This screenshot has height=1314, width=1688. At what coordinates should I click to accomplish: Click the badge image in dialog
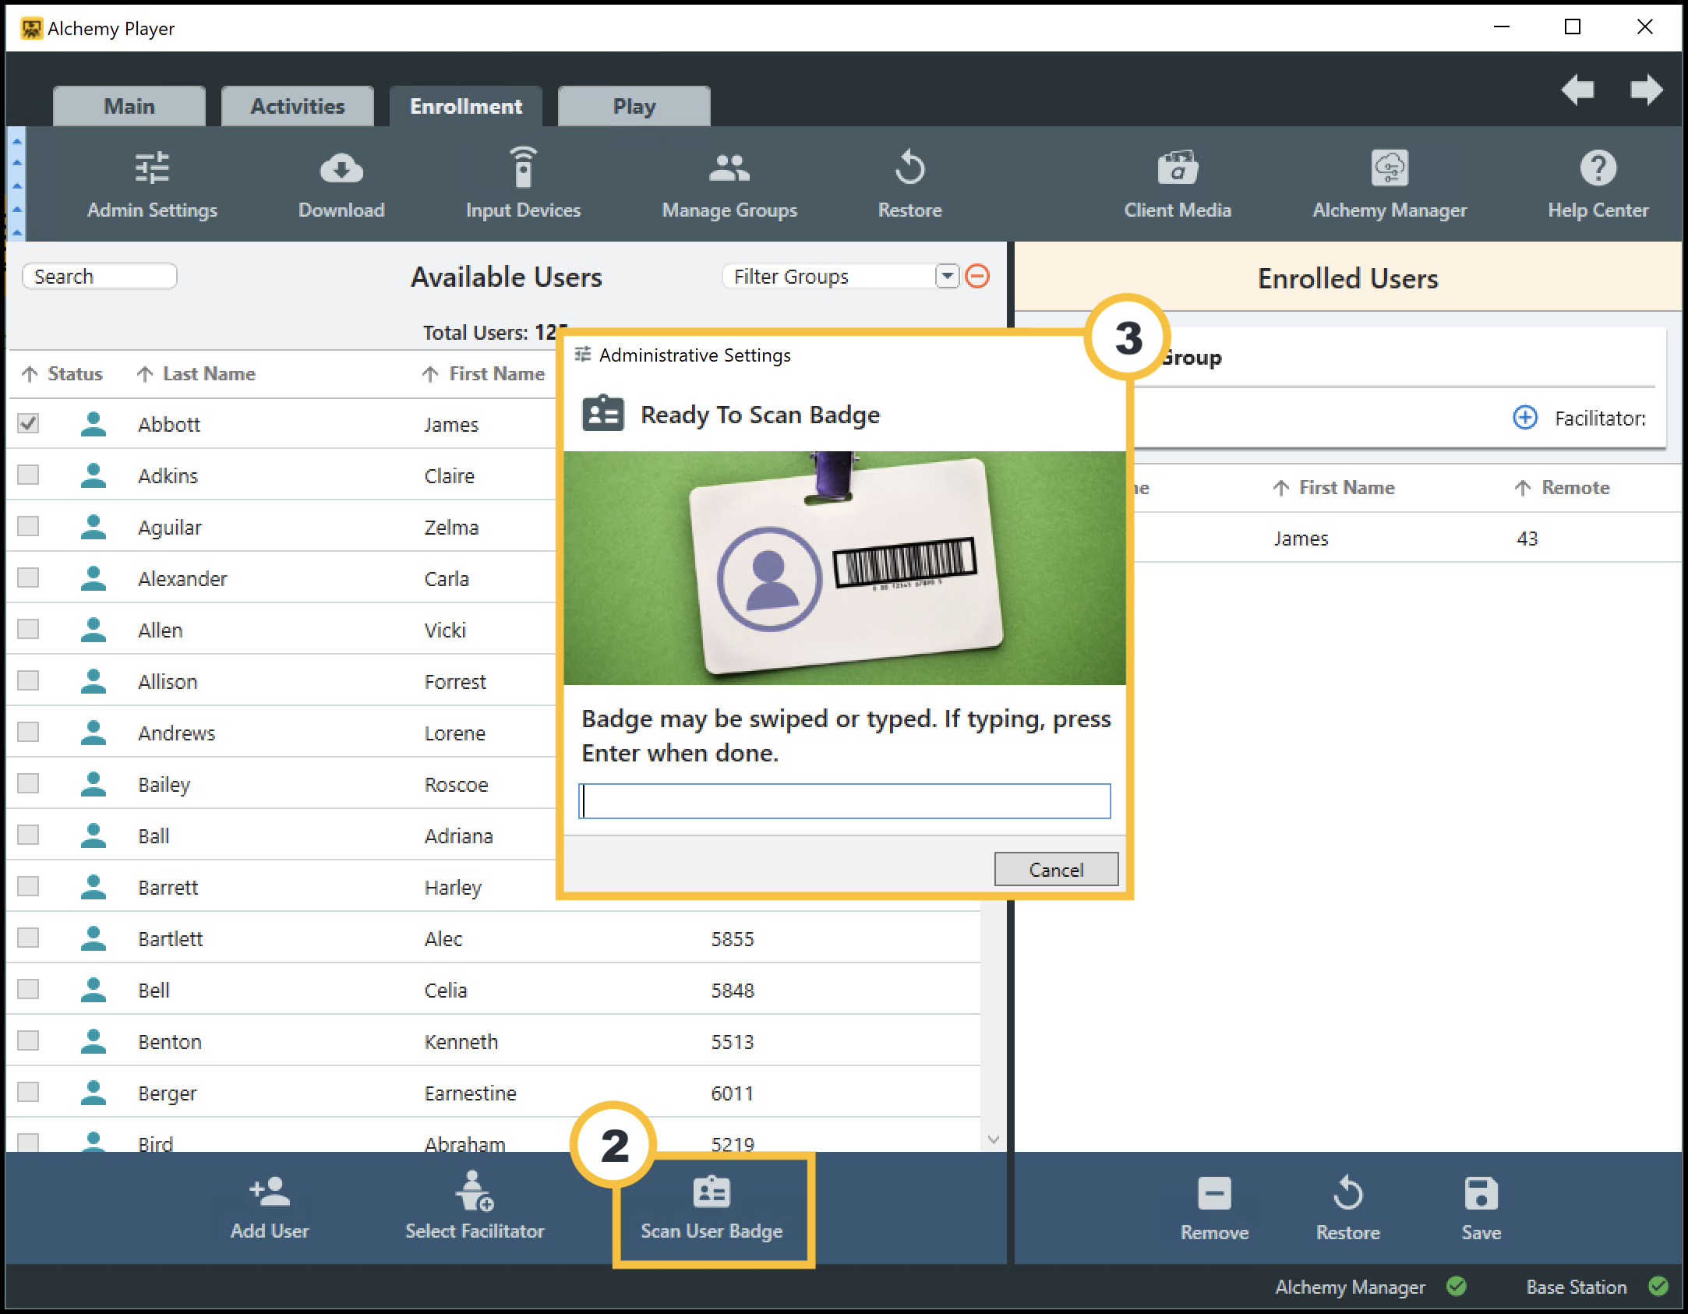845,568
